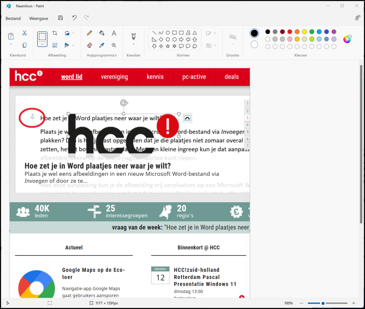Click the Redo arrow
Screen dimensions: 365x309
pyautogui.click(x=86, y=18)
